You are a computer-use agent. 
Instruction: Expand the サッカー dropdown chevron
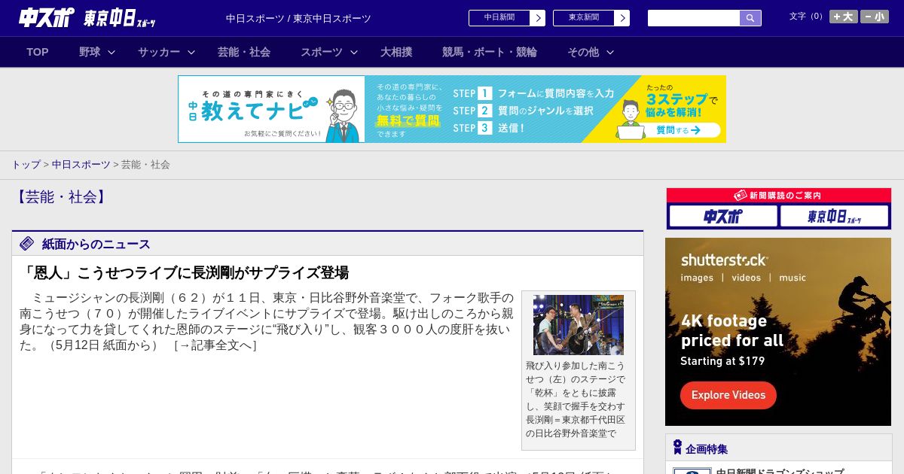[191, 52]
